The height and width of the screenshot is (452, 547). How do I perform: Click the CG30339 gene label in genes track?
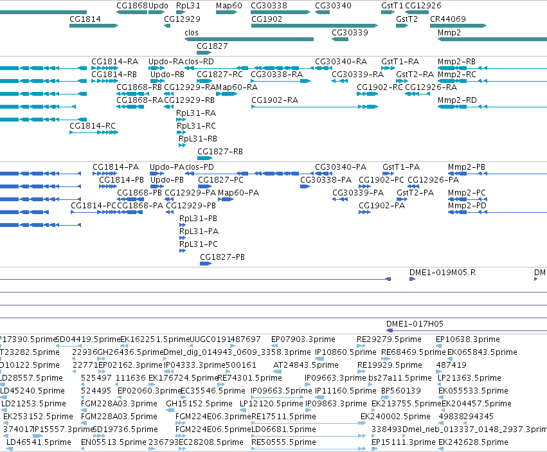[x=350, y=33]
